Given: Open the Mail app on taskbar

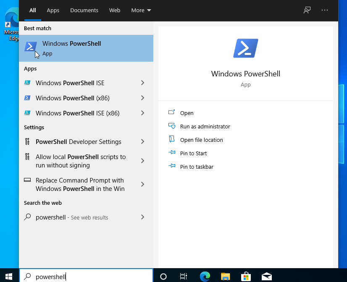Looking at the screenshot, I should click(267, 276).
